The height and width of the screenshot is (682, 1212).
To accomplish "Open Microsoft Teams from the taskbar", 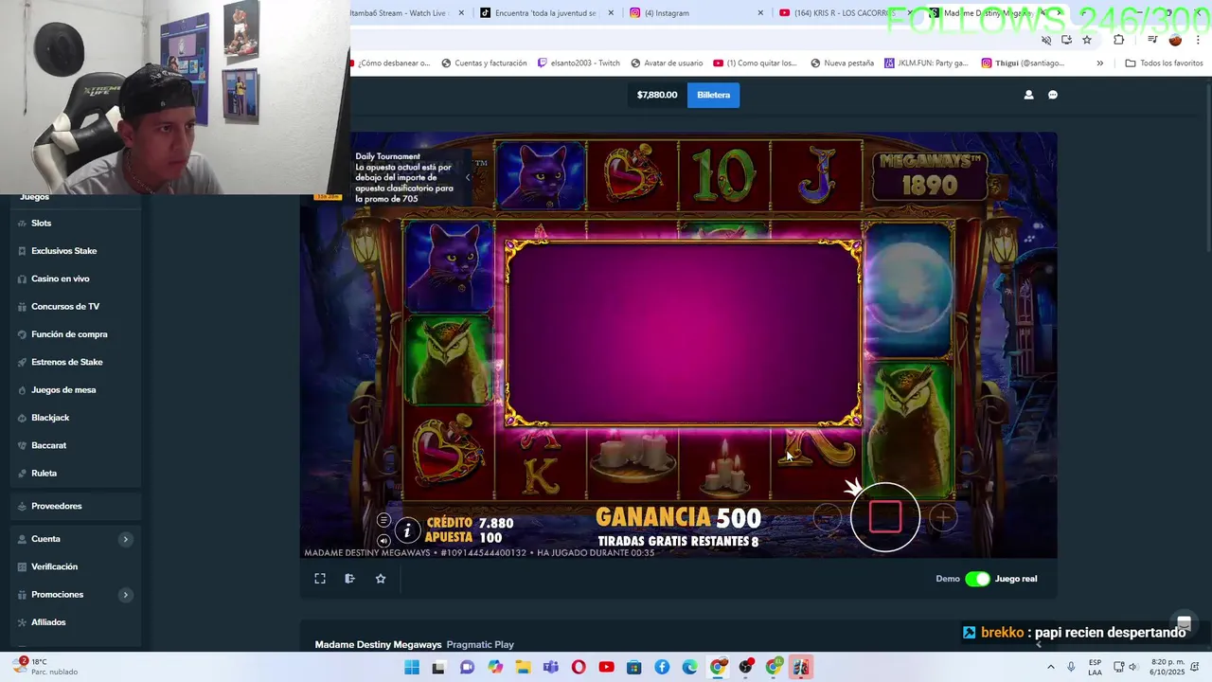I will pyautogui.click(x=551, y=668).
